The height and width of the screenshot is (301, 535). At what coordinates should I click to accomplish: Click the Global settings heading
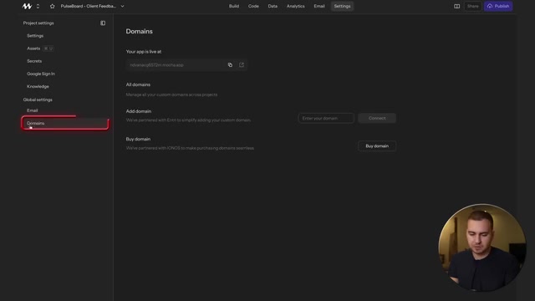(x=38, y=99)
